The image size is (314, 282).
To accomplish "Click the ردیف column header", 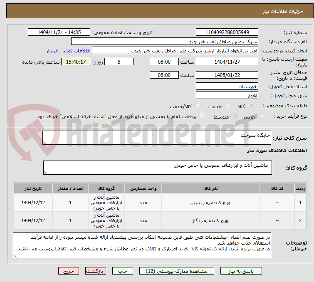I will pyautogui.click(x=300, y=188).
